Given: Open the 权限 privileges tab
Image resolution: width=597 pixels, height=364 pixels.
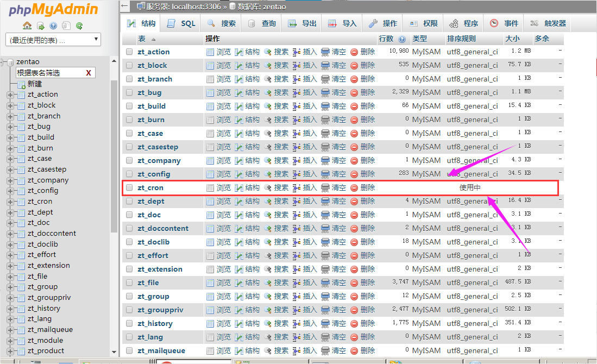Looking at the screenshot, I should pos(423,23).
